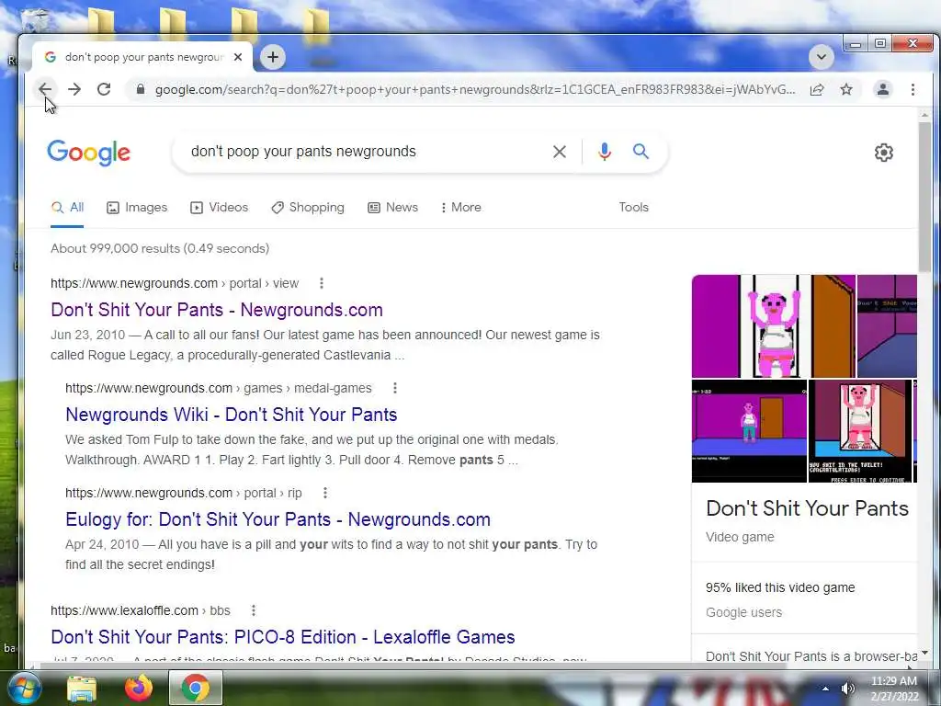Screen dimensions: 941x706
Task: Open a new tab with the plus button
Action: point(273,57)
